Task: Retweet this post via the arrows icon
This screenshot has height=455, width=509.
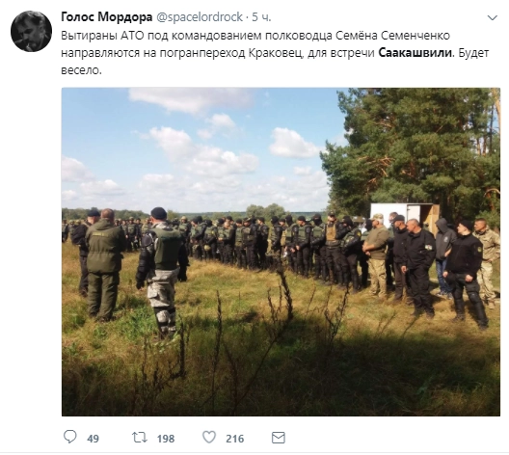Action: 140,437
